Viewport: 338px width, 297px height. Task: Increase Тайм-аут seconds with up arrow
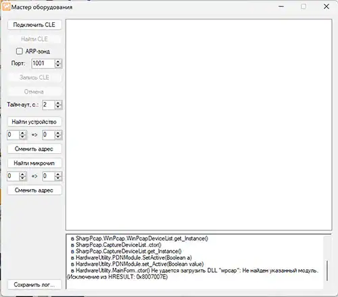tap(58, 103)
